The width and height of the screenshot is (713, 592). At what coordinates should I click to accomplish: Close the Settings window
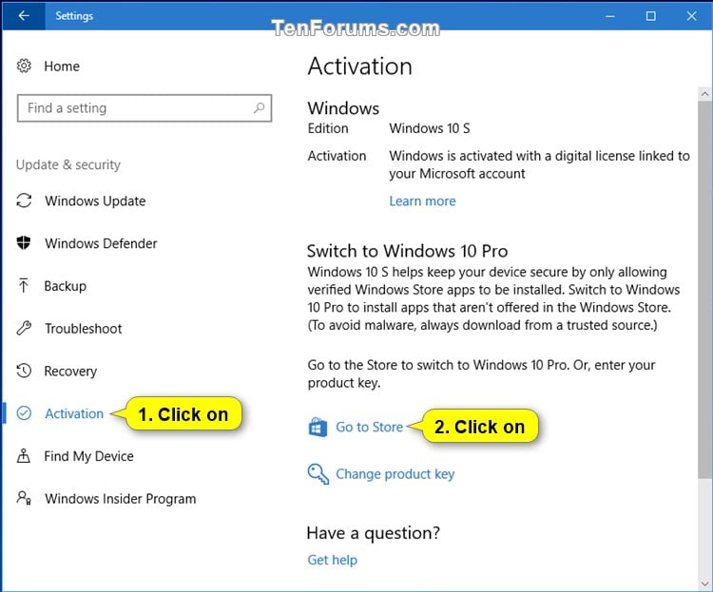coord(692,16)
